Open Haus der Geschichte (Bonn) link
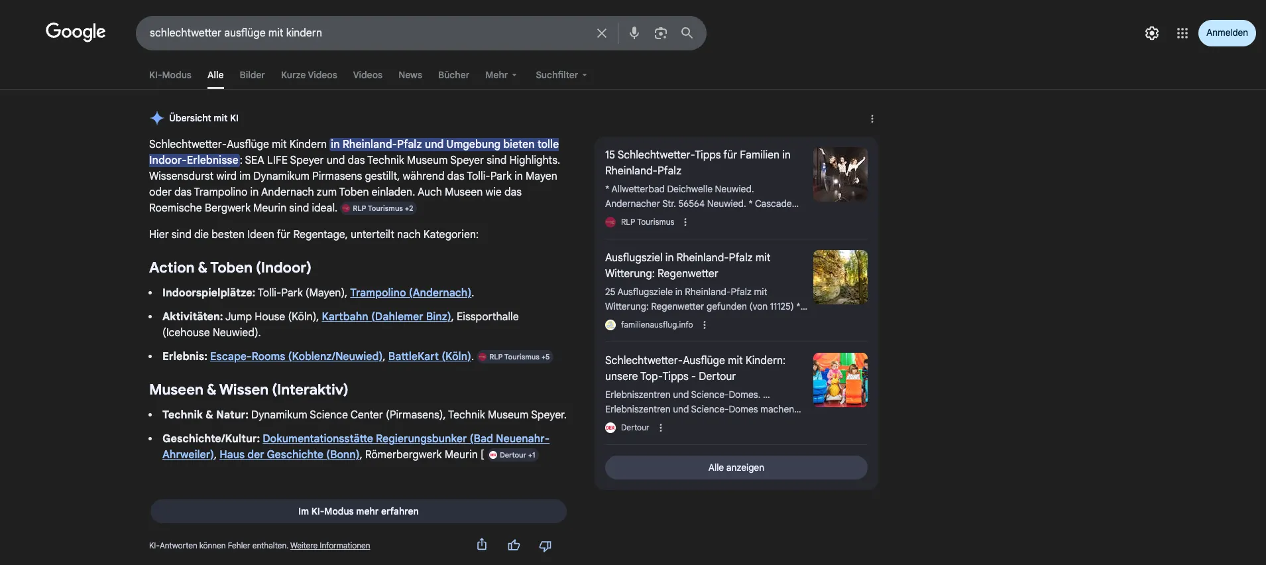 290,454
